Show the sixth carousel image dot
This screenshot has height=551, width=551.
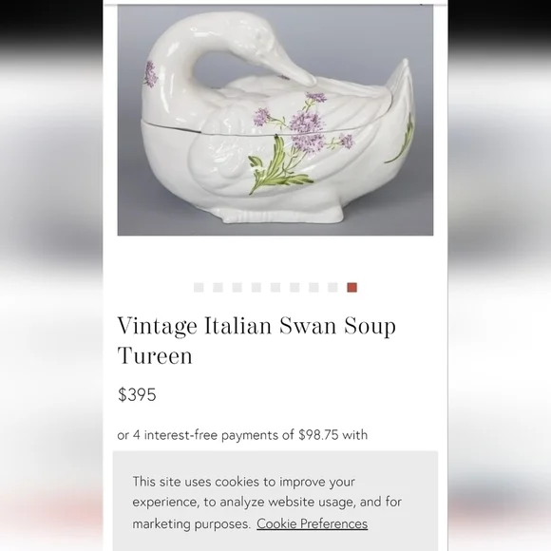294,288
